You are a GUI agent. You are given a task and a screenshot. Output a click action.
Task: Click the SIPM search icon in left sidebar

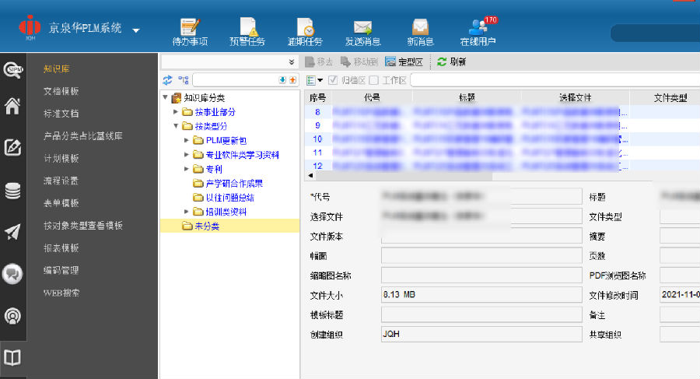tap(13, 70)
